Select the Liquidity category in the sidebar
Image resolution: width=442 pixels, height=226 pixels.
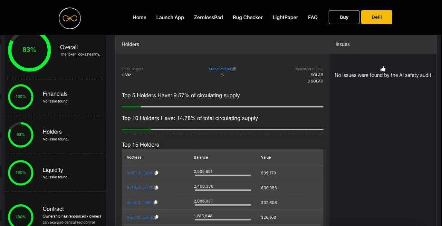[53, 170]
